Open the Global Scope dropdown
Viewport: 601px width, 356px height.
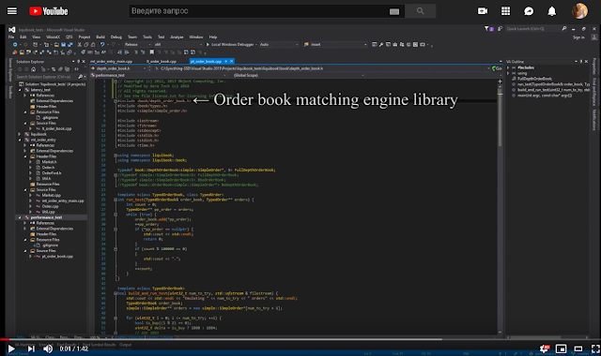click(x=297, y=75)
